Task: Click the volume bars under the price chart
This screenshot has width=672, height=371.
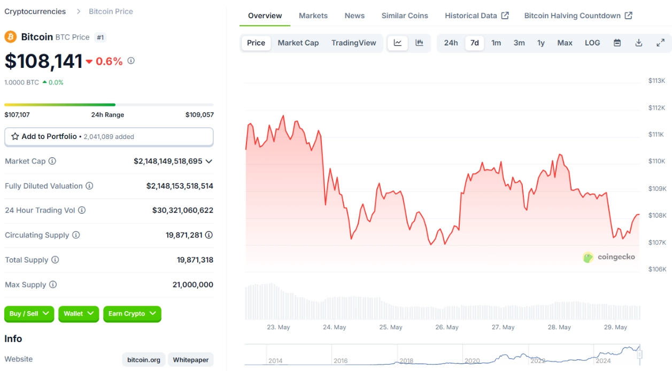Action: tap(443, 302)
